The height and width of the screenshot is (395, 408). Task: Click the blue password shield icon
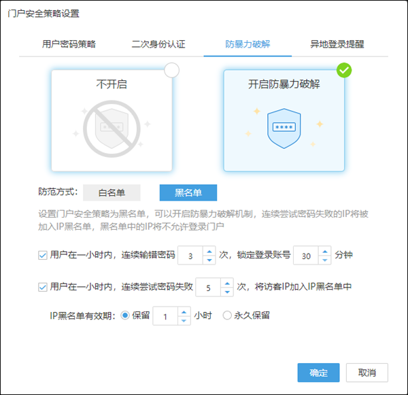click(x=284, y=128)
